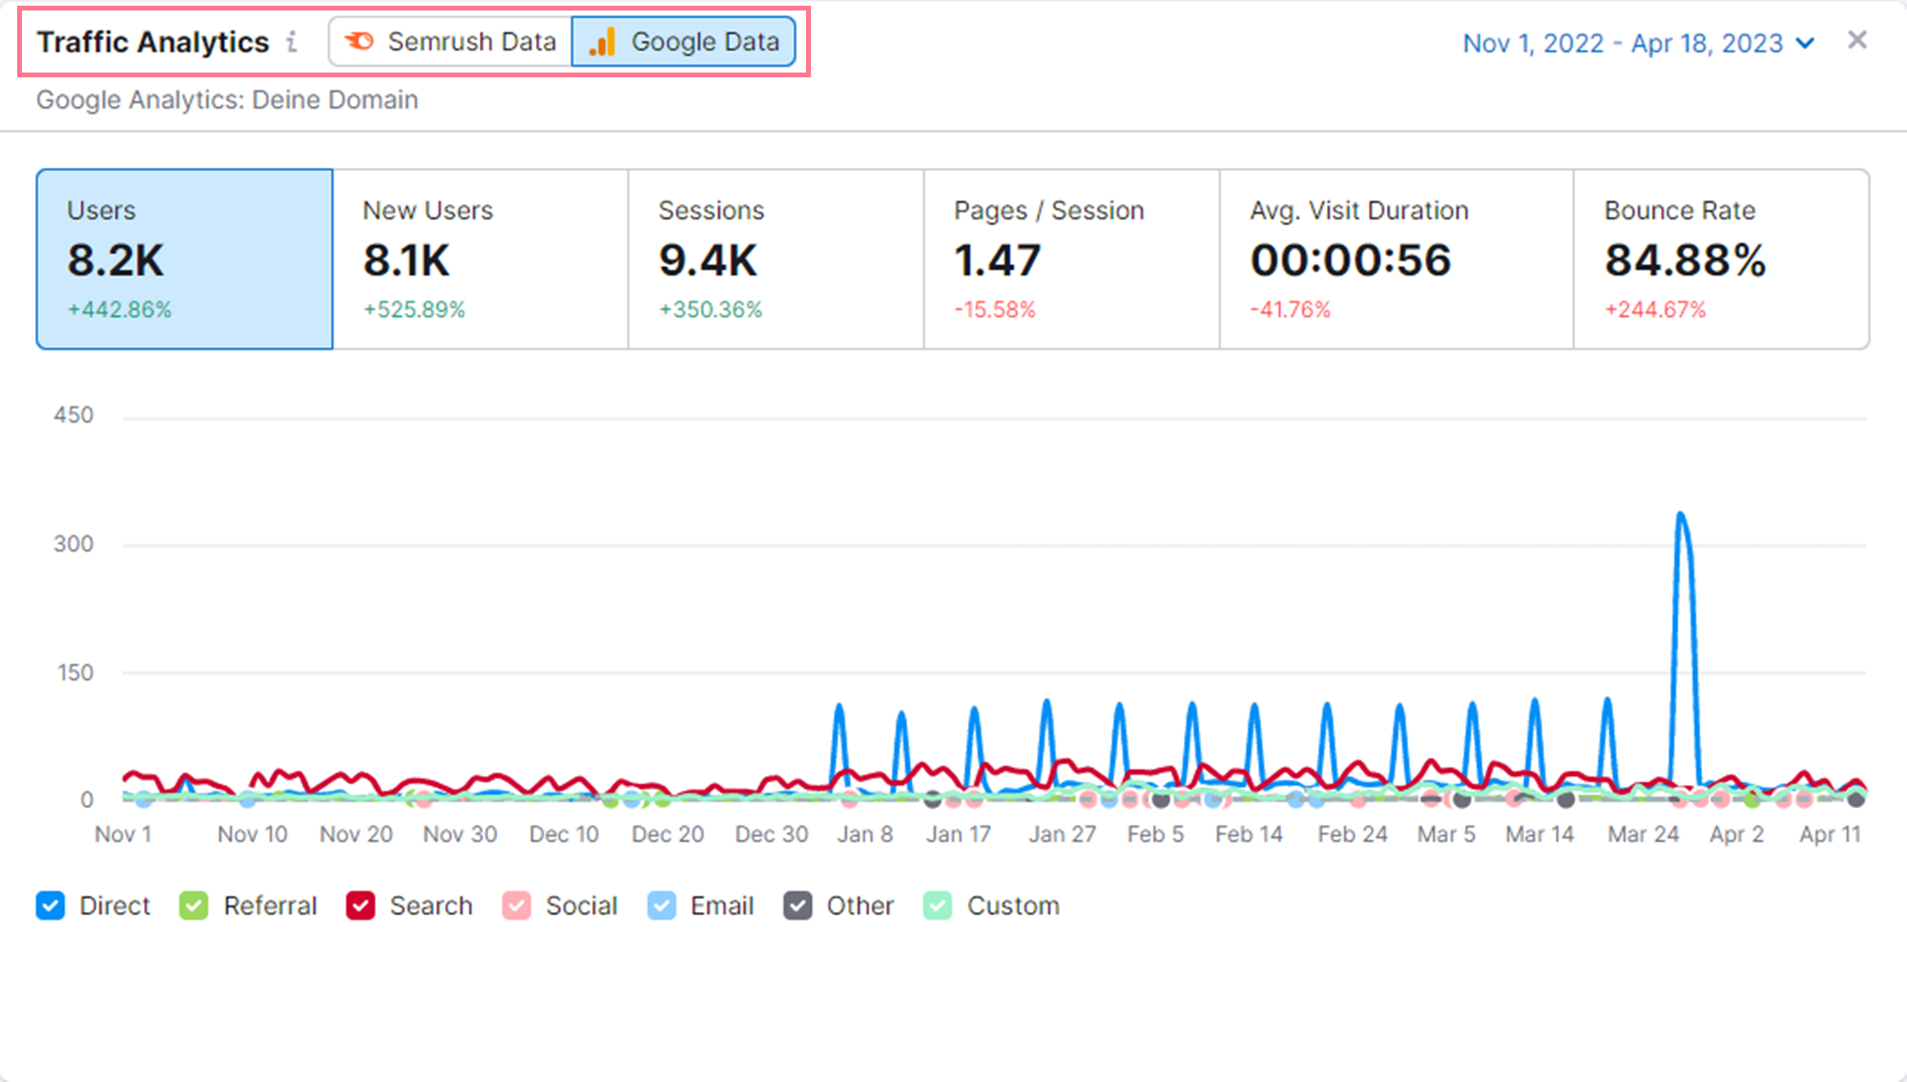This screenshot has height=1082, width=1907.
Task: Click the tall blue Direct spike near Mar 24
Action: click(x=1684, y=649)
